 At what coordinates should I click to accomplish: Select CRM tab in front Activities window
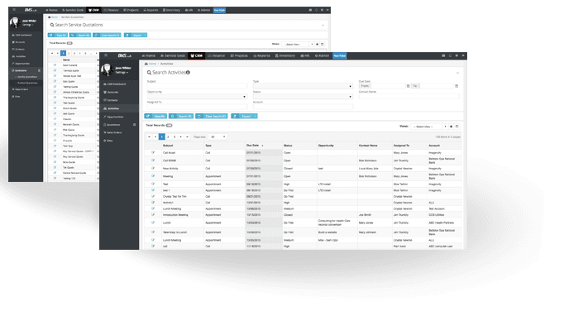pyautogui.click(x=197, y=55)
